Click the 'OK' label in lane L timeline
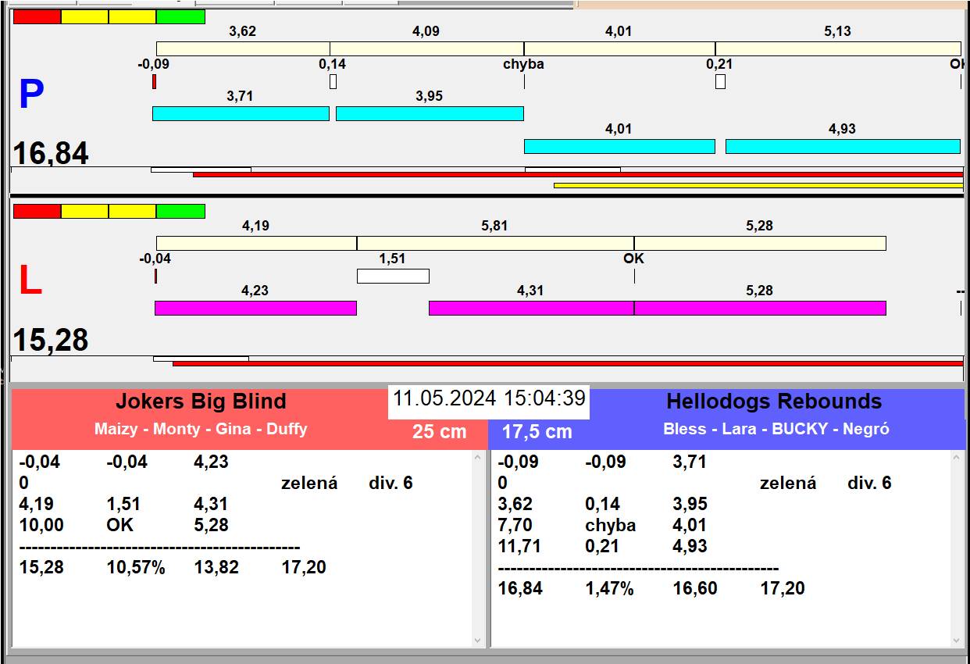970x664 pixels. click(x=633, y=259)
